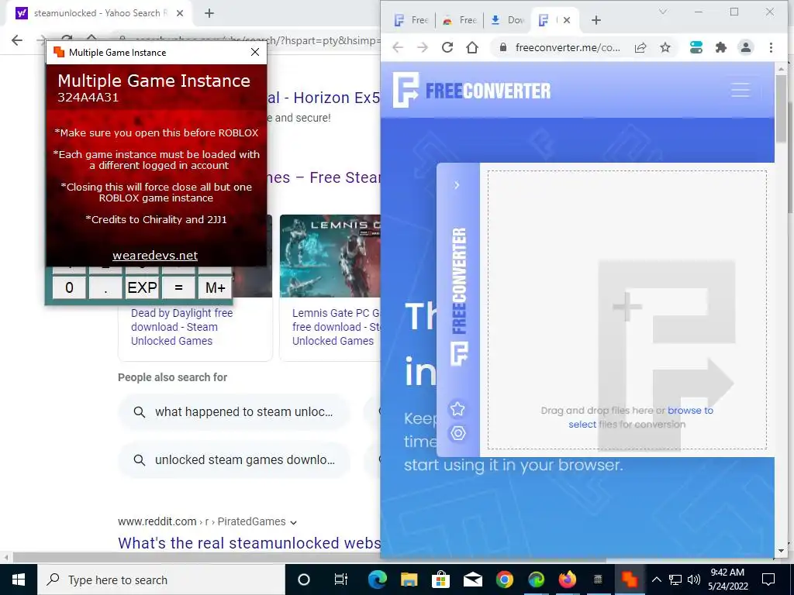Click the calculator M+ key

point(216,287)
